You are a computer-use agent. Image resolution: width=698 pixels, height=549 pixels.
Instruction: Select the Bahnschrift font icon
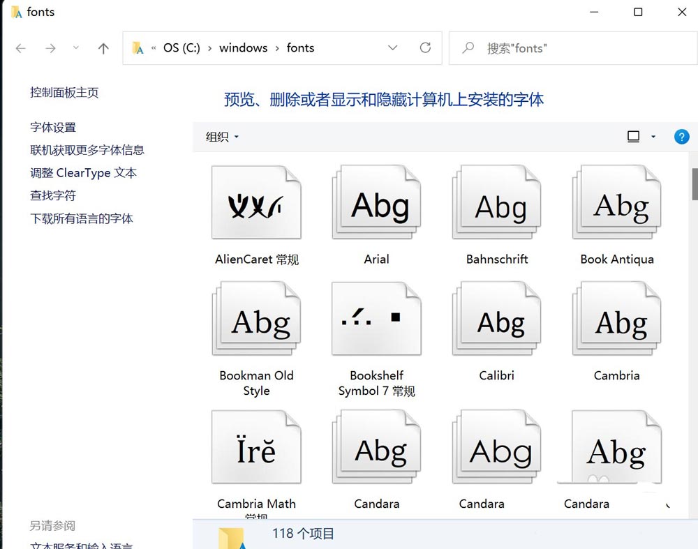pos(496,202)
